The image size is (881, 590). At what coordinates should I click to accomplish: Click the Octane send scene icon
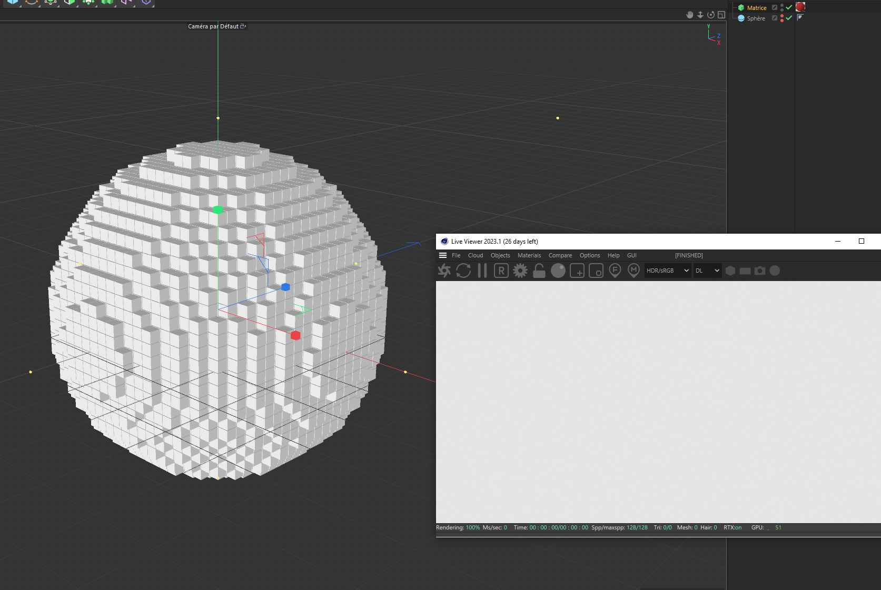[444, 271]
